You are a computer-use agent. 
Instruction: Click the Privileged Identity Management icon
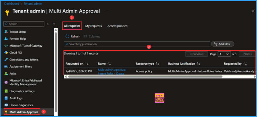coord(6,83)
